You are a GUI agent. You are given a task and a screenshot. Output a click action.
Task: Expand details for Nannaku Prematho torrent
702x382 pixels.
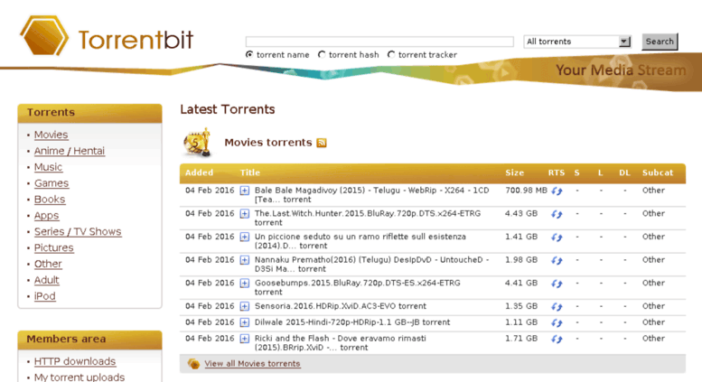pos(245,260)
